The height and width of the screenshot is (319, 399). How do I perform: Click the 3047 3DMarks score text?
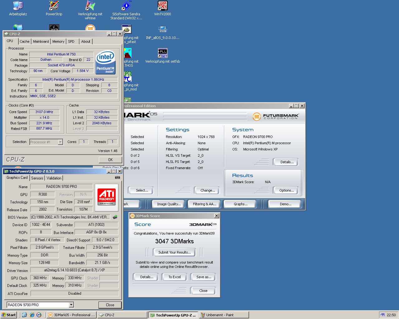(x=174, y=241)
